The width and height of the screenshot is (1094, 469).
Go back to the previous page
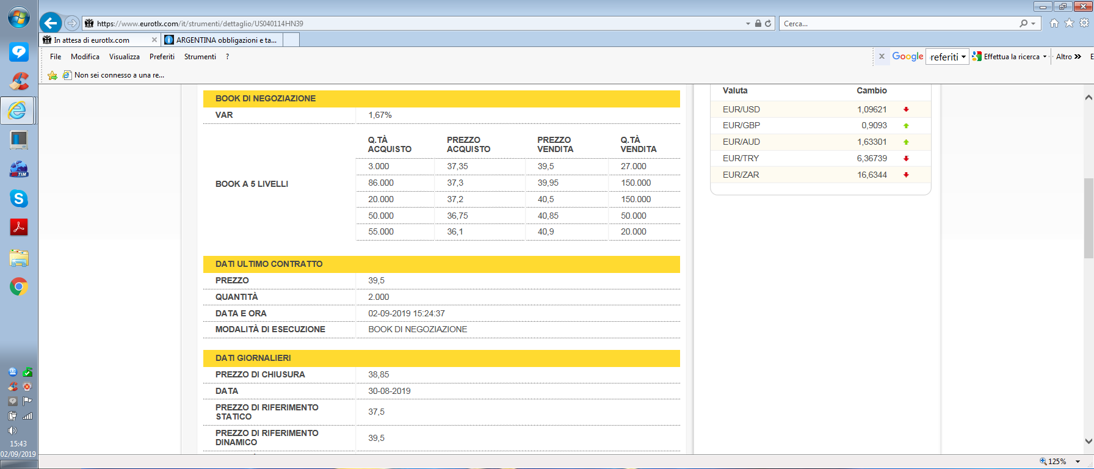click(x=51, y=23)
